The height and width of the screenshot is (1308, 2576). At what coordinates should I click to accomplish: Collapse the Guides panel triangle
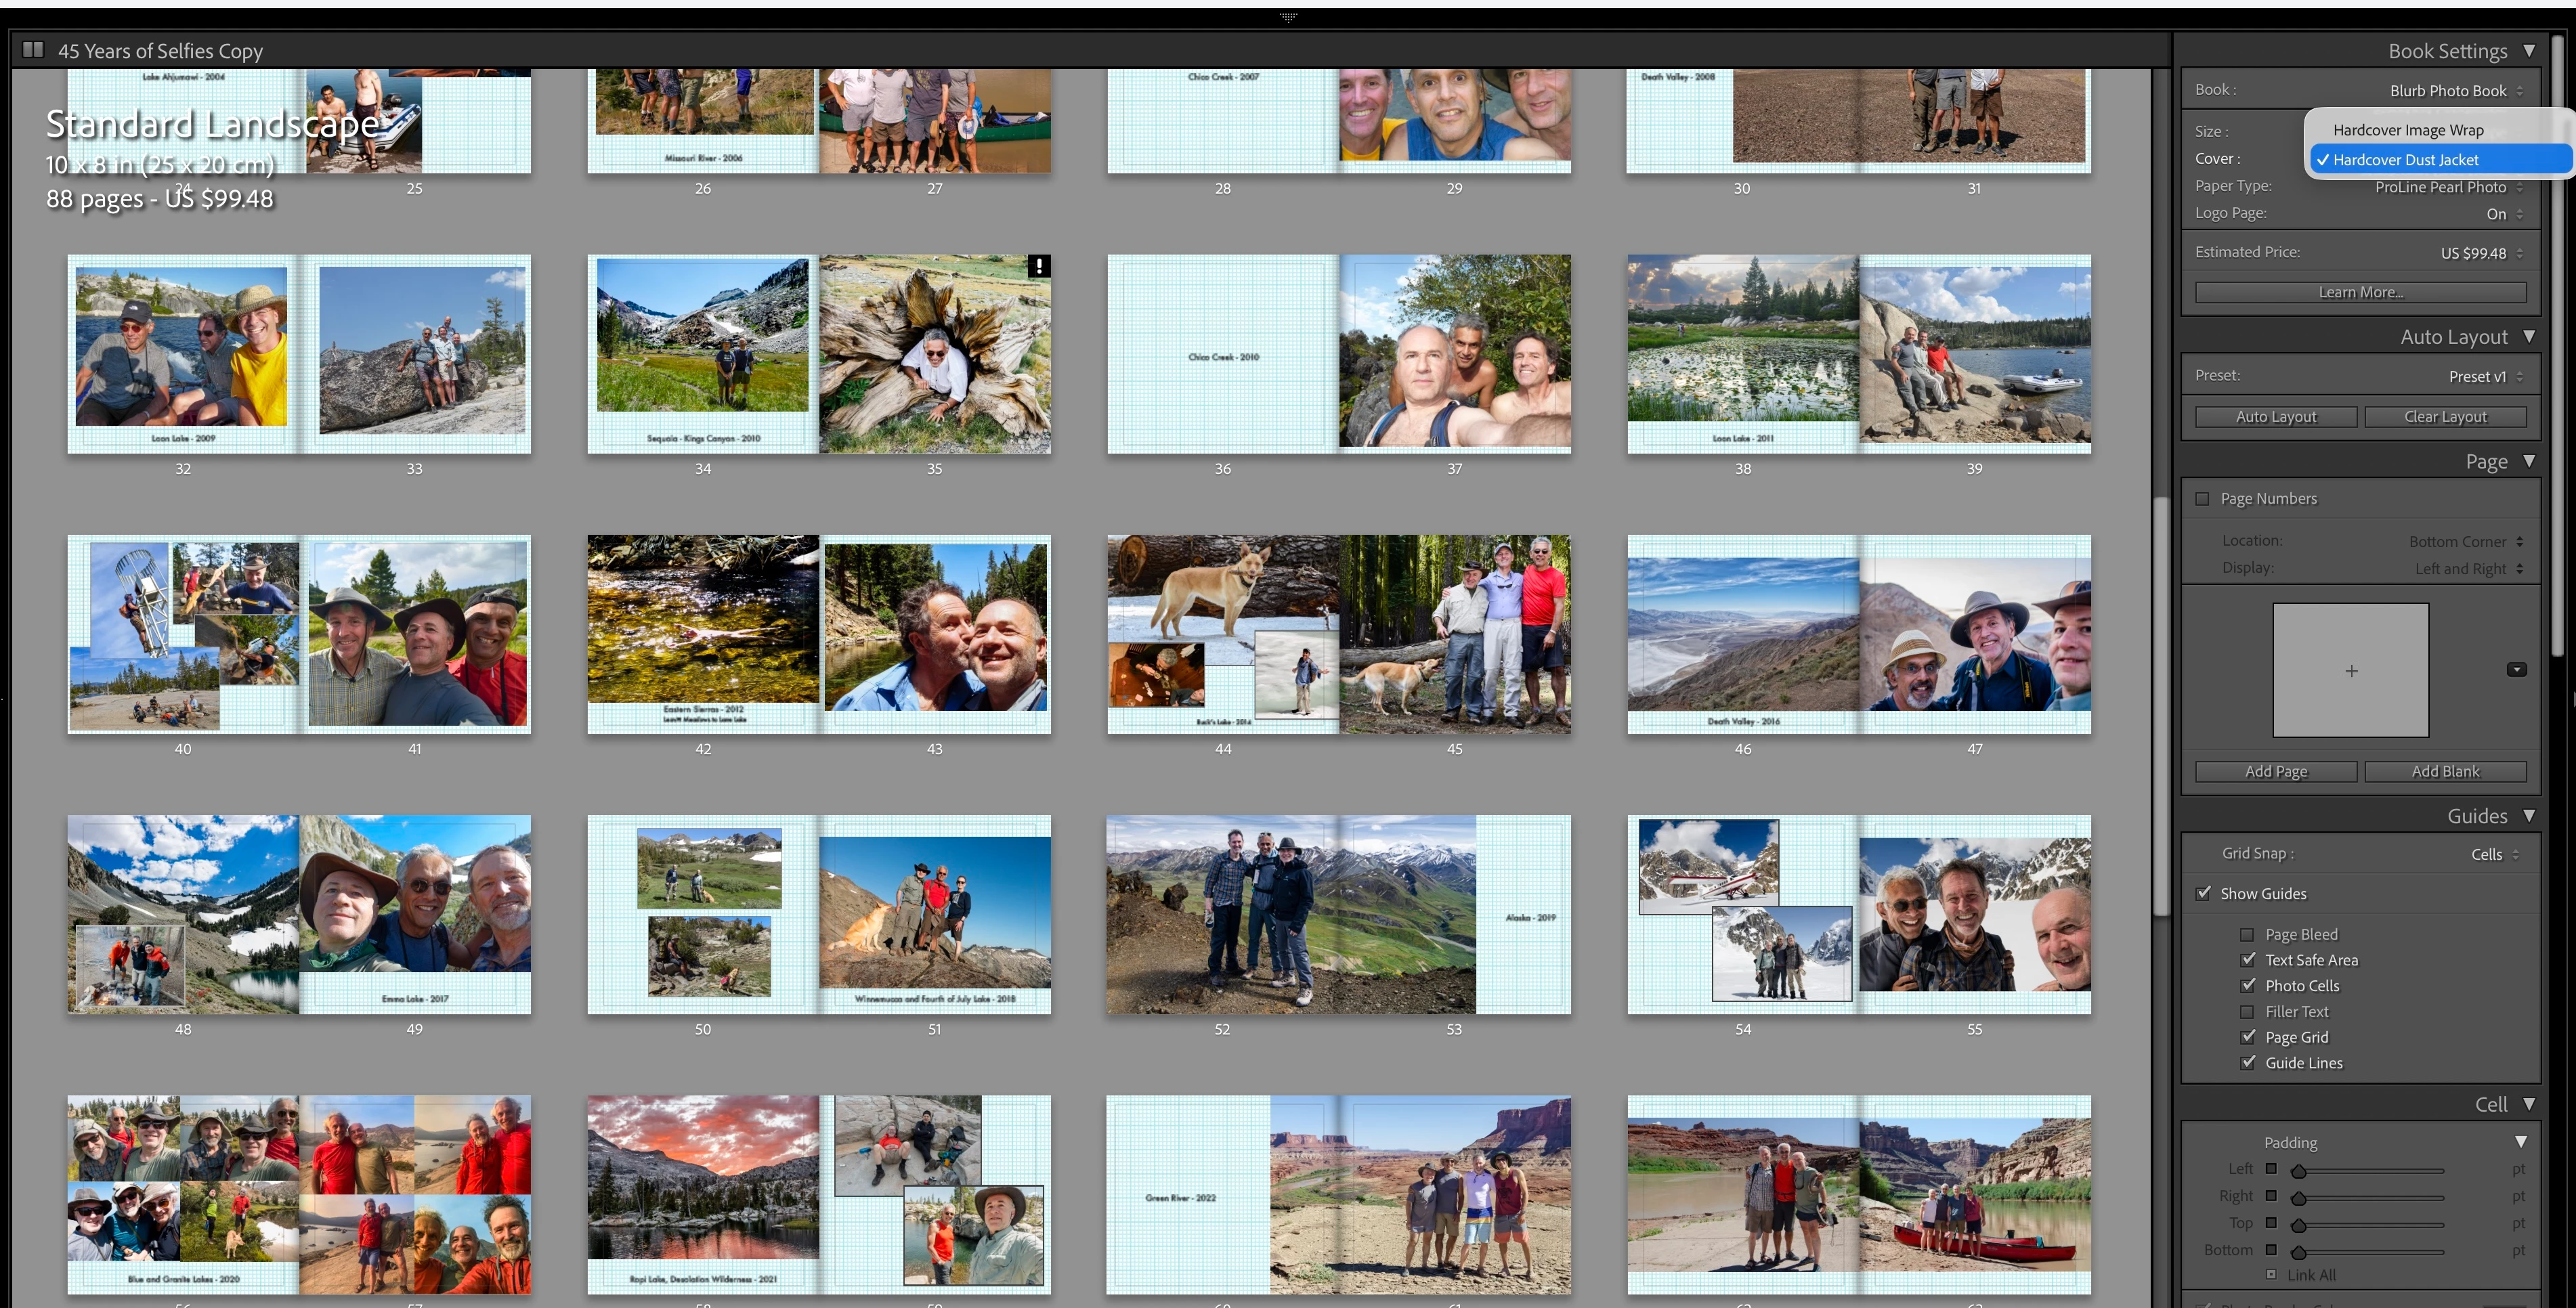click(x=2529, y=816)
